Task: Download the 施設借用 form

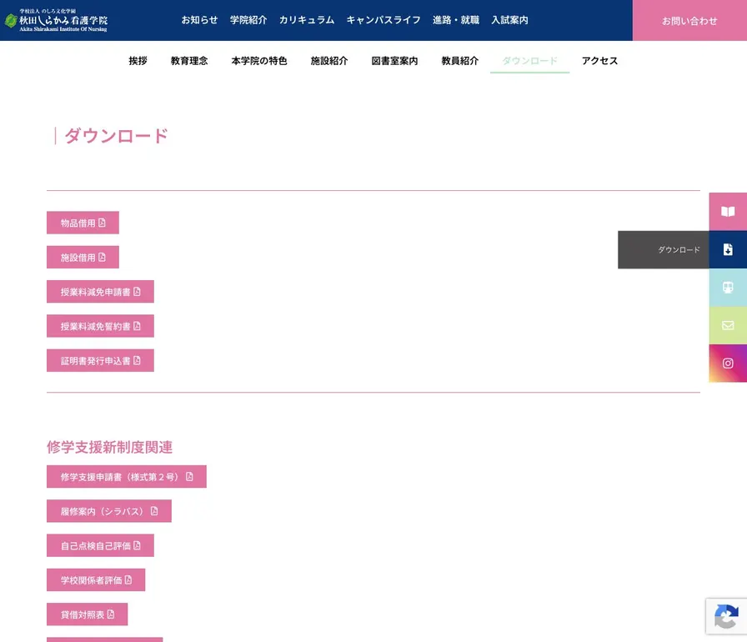Action: coord(83,257)
